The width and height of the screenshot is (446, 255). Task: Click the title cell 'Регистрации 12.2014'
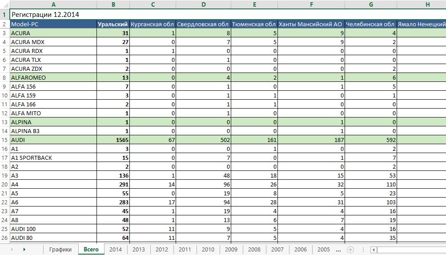[x=45, y=15]
